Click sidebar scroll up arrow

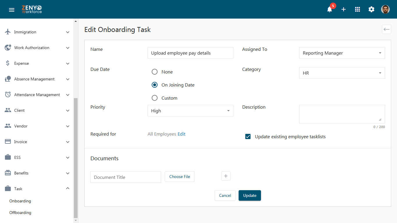coord(76,21)
